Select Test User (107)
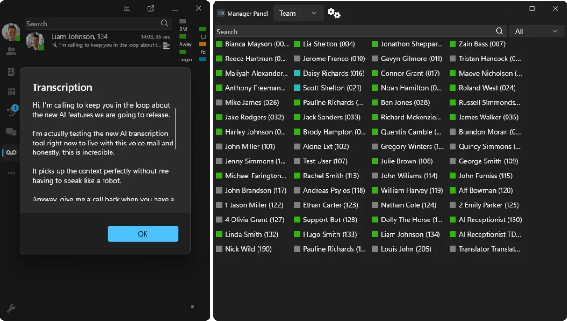Screen dimensions: 567x321 tap(320, 161)
